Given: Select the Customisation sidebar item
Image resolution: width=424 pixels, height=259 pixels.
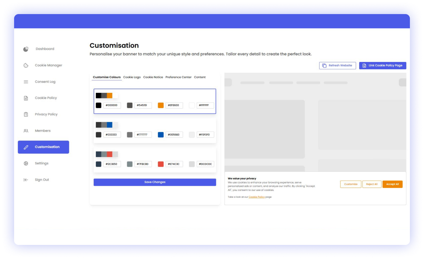Looking at the screenshot, I should 43,147.
